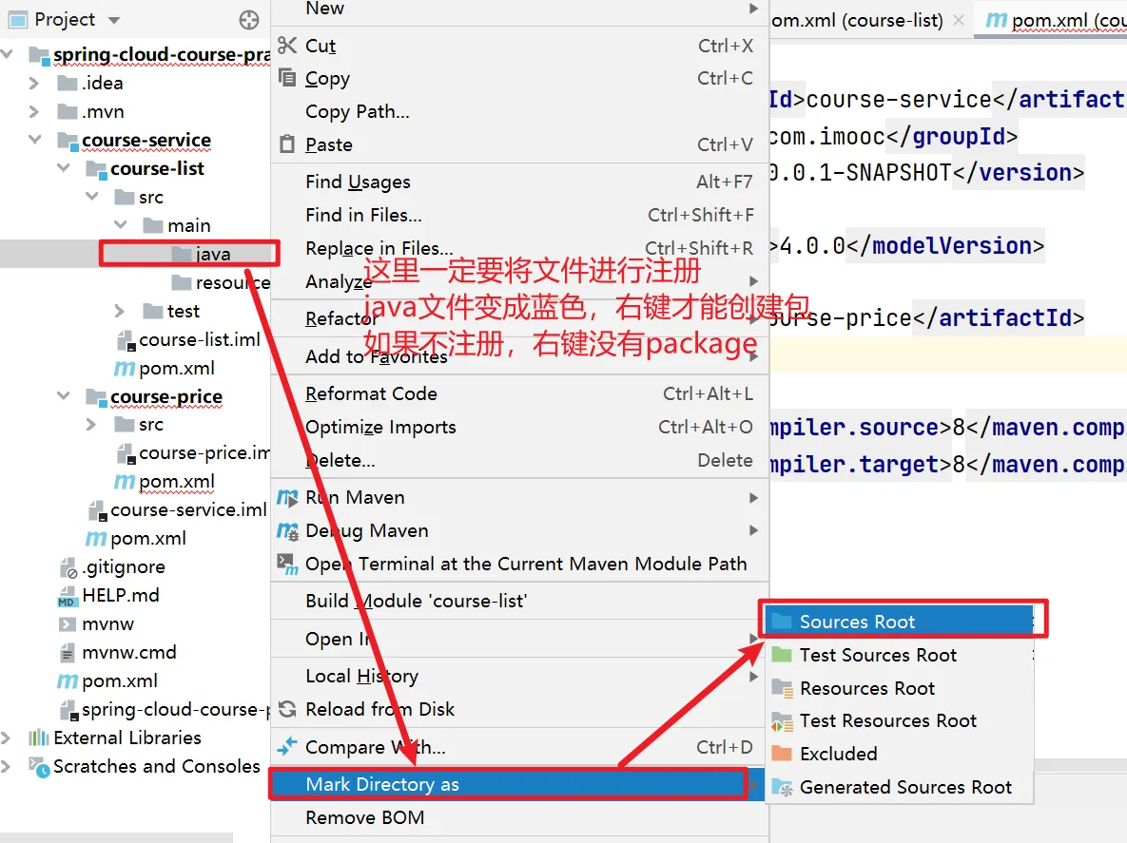Close the pom.xml (course-list) tab
The height and width of the screenshot is (843, 1127).
(x=958, y=20)
